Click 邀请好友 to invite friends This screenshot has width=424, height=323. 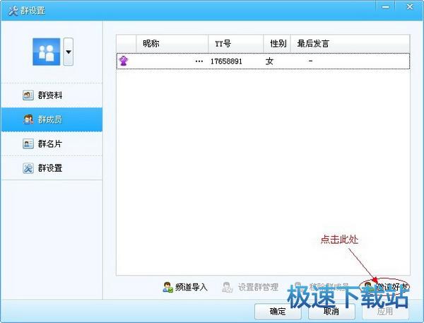click(x=385, y=286)
